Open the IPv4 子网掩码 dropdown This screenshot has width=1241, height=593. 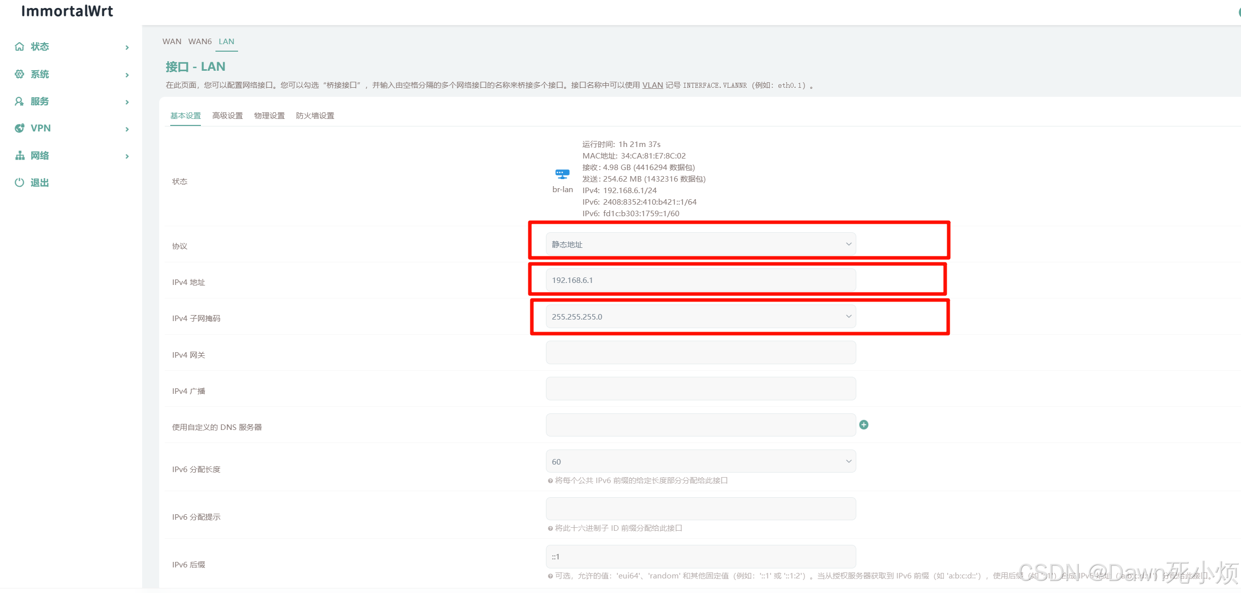coord(700,317)
